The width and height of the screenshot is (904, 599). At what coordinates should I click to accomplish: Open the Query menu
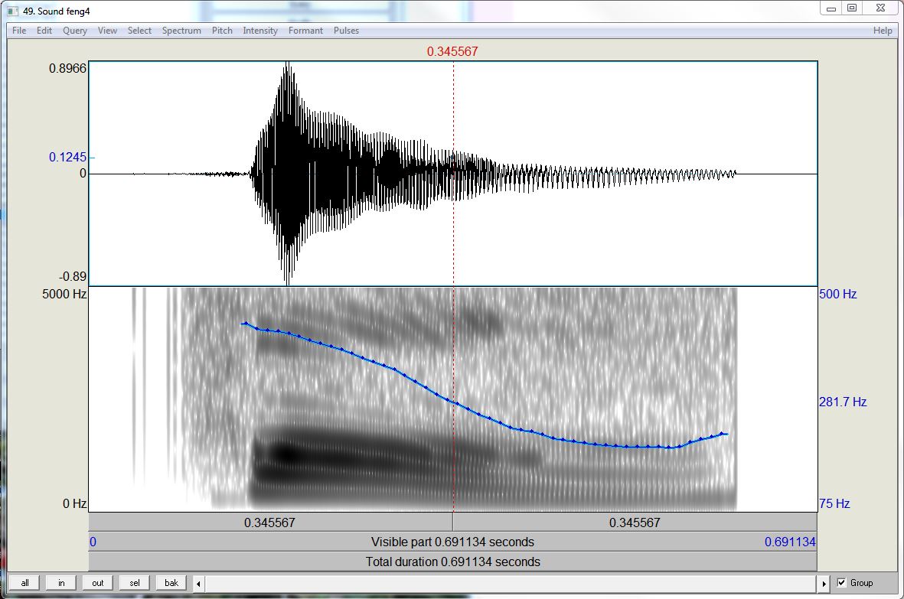(x=75, y=31)
